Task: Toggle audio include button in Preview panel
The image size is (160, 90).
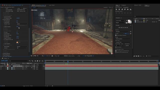Action: (126, 33)
